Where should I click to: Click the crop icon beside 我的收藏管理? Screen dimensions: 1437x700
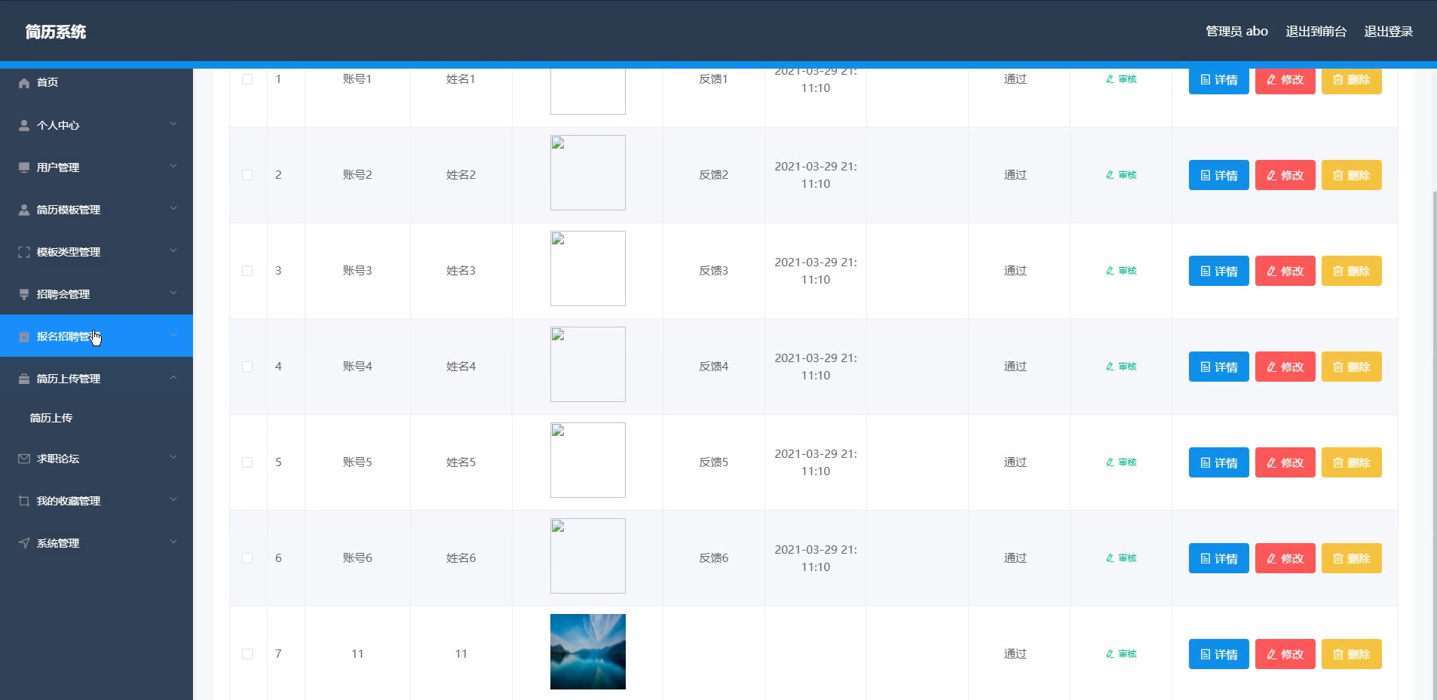coord(24,501)
